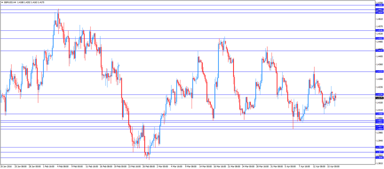Click the 14 Mar 00:00 time label
The height and width of the screenshot is (169, 384).
click(x=206, y=166)
